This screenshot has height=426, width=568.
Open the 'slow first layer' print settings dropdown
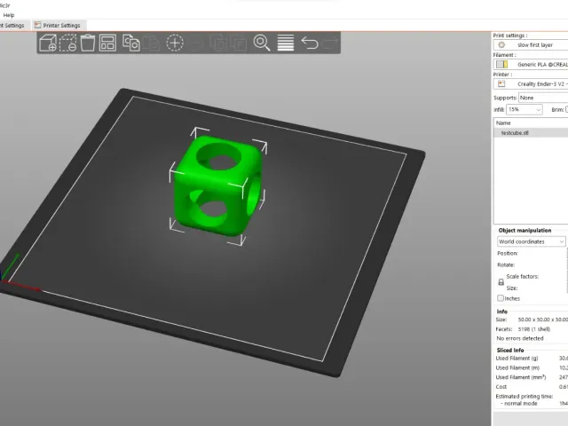(x=531, y=45)
